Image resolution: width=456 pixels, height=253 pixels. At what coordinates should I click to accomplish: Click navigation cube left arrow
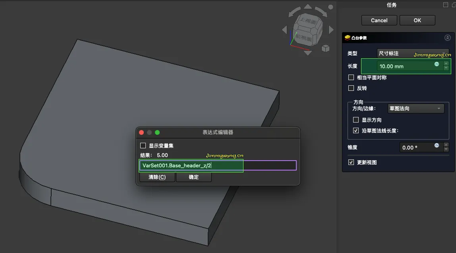[284, 30]
